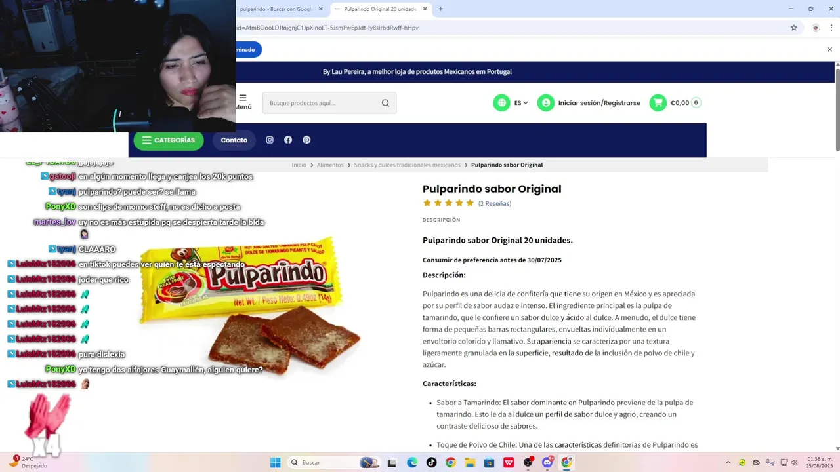This screenshot has width=840, height=472.
Task: Click the green globe language icon
Action: 502,103
